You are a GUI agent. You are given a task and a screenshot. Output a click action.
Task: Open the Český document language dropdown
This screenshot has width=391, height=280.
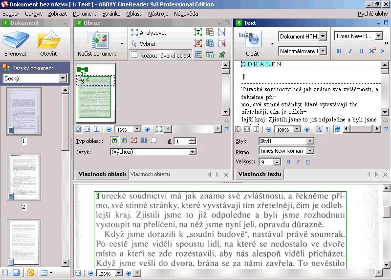coord(63,79)
